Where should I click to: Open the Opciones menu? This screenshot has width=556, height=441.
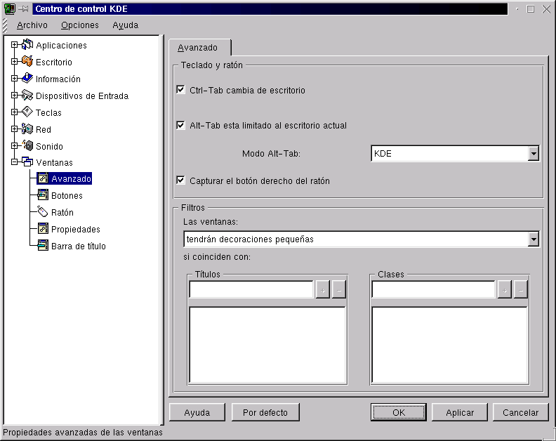coord(80,25)
